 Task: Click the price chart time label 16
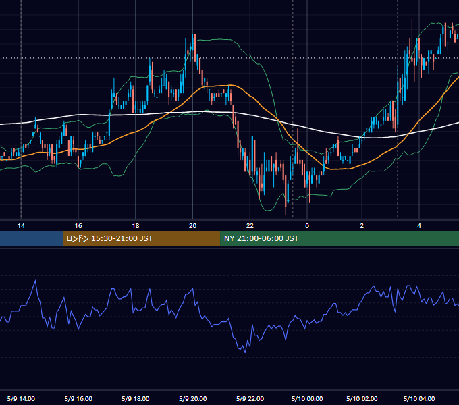(78, 226)
